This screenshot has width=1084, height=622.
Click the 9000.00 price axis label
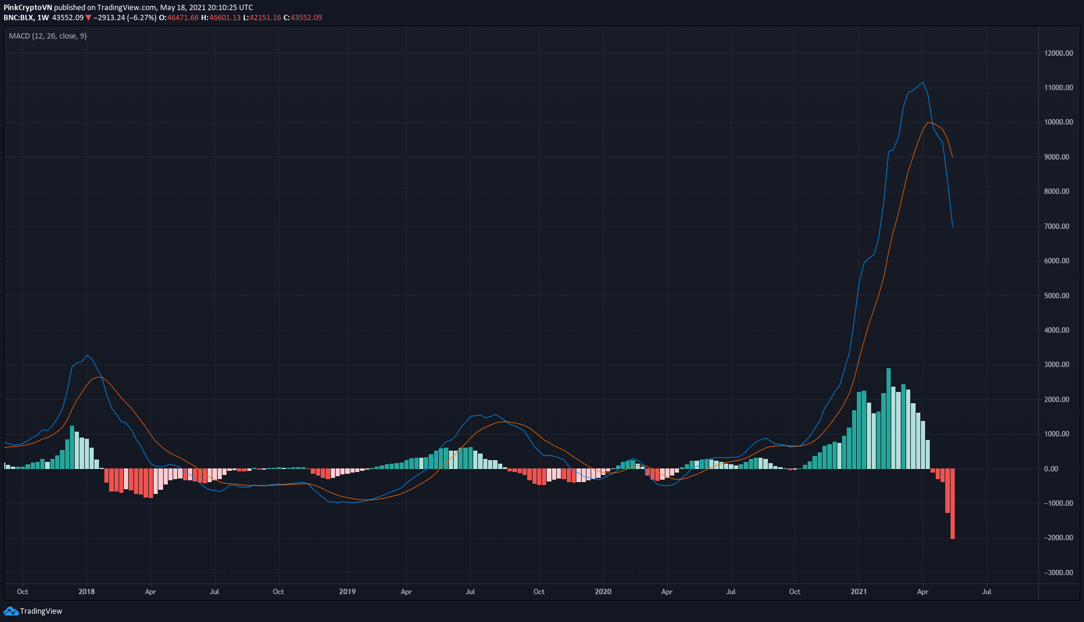coord(1057,157)
